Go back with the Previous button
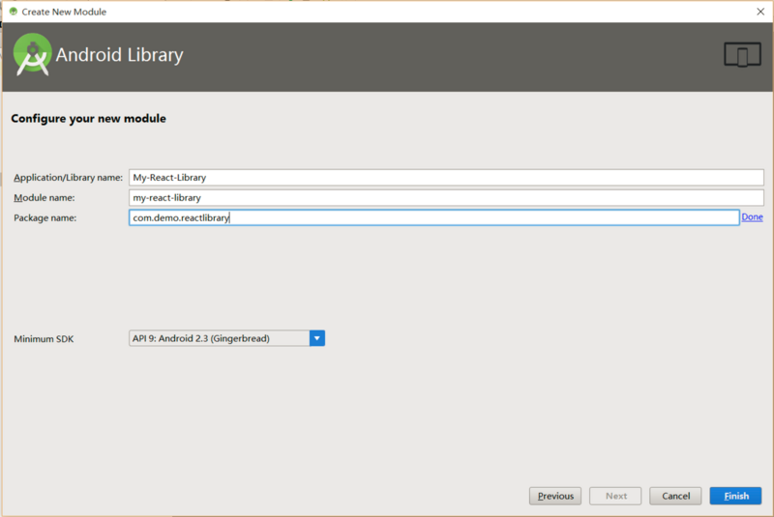774x517 pixels. [555, 496]
